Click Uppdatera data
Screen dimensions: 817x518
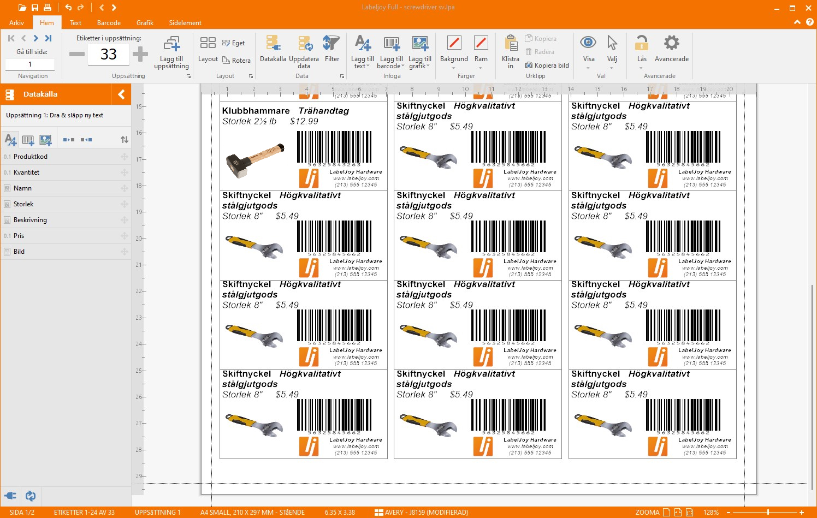(x=304, y=52)
